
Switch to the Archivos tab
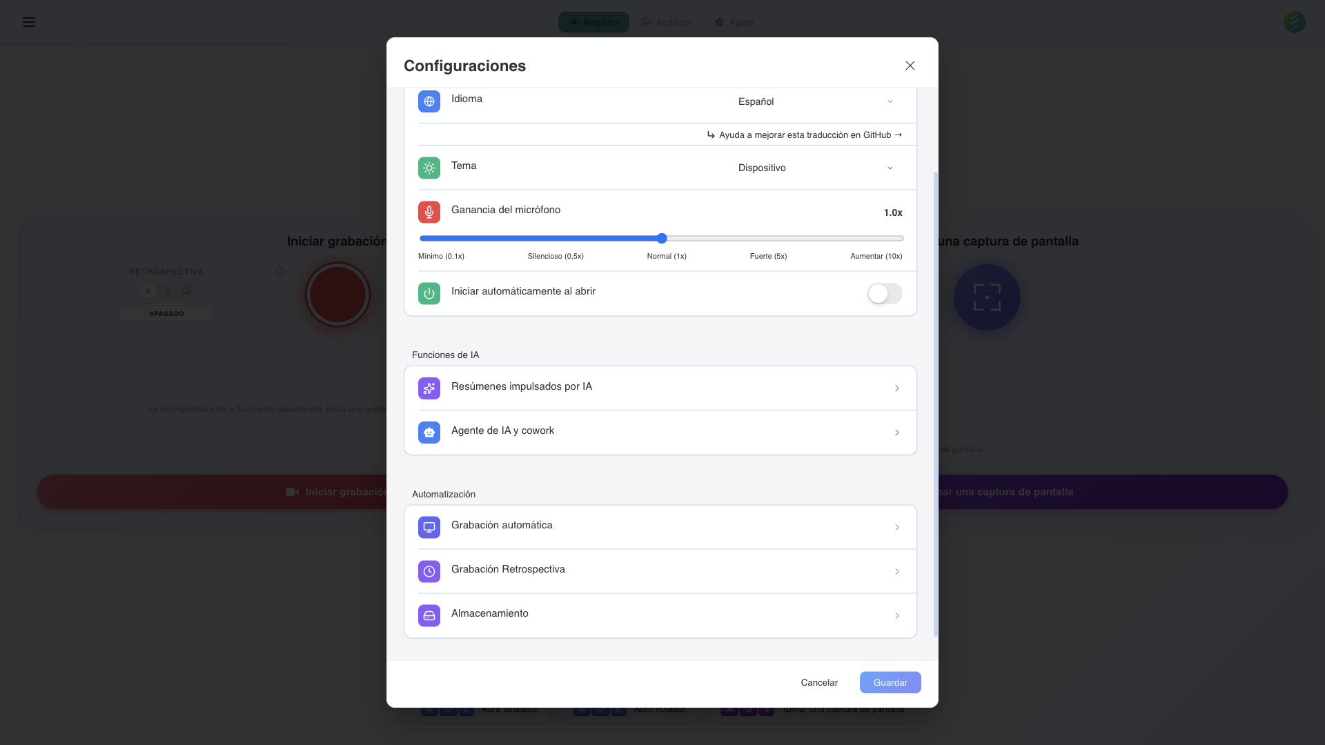point(666,22)
